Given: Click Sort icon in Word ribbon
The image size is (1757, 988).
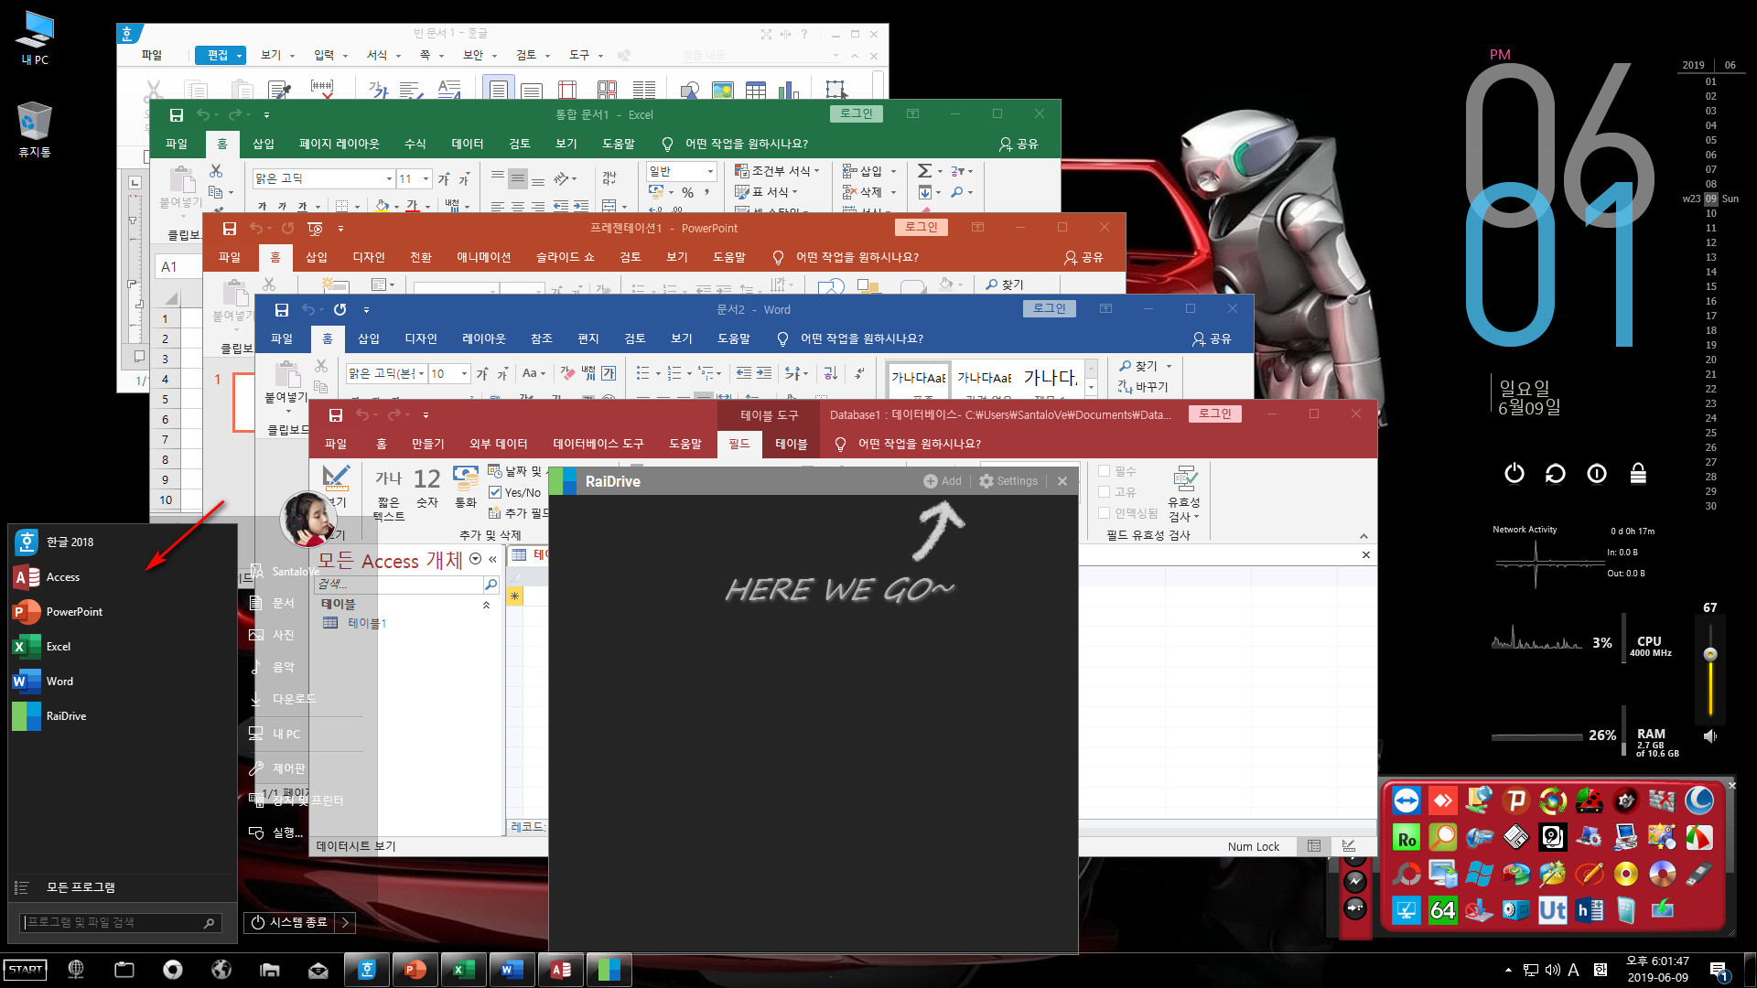Looking at the screenshot, I should 830,373.
